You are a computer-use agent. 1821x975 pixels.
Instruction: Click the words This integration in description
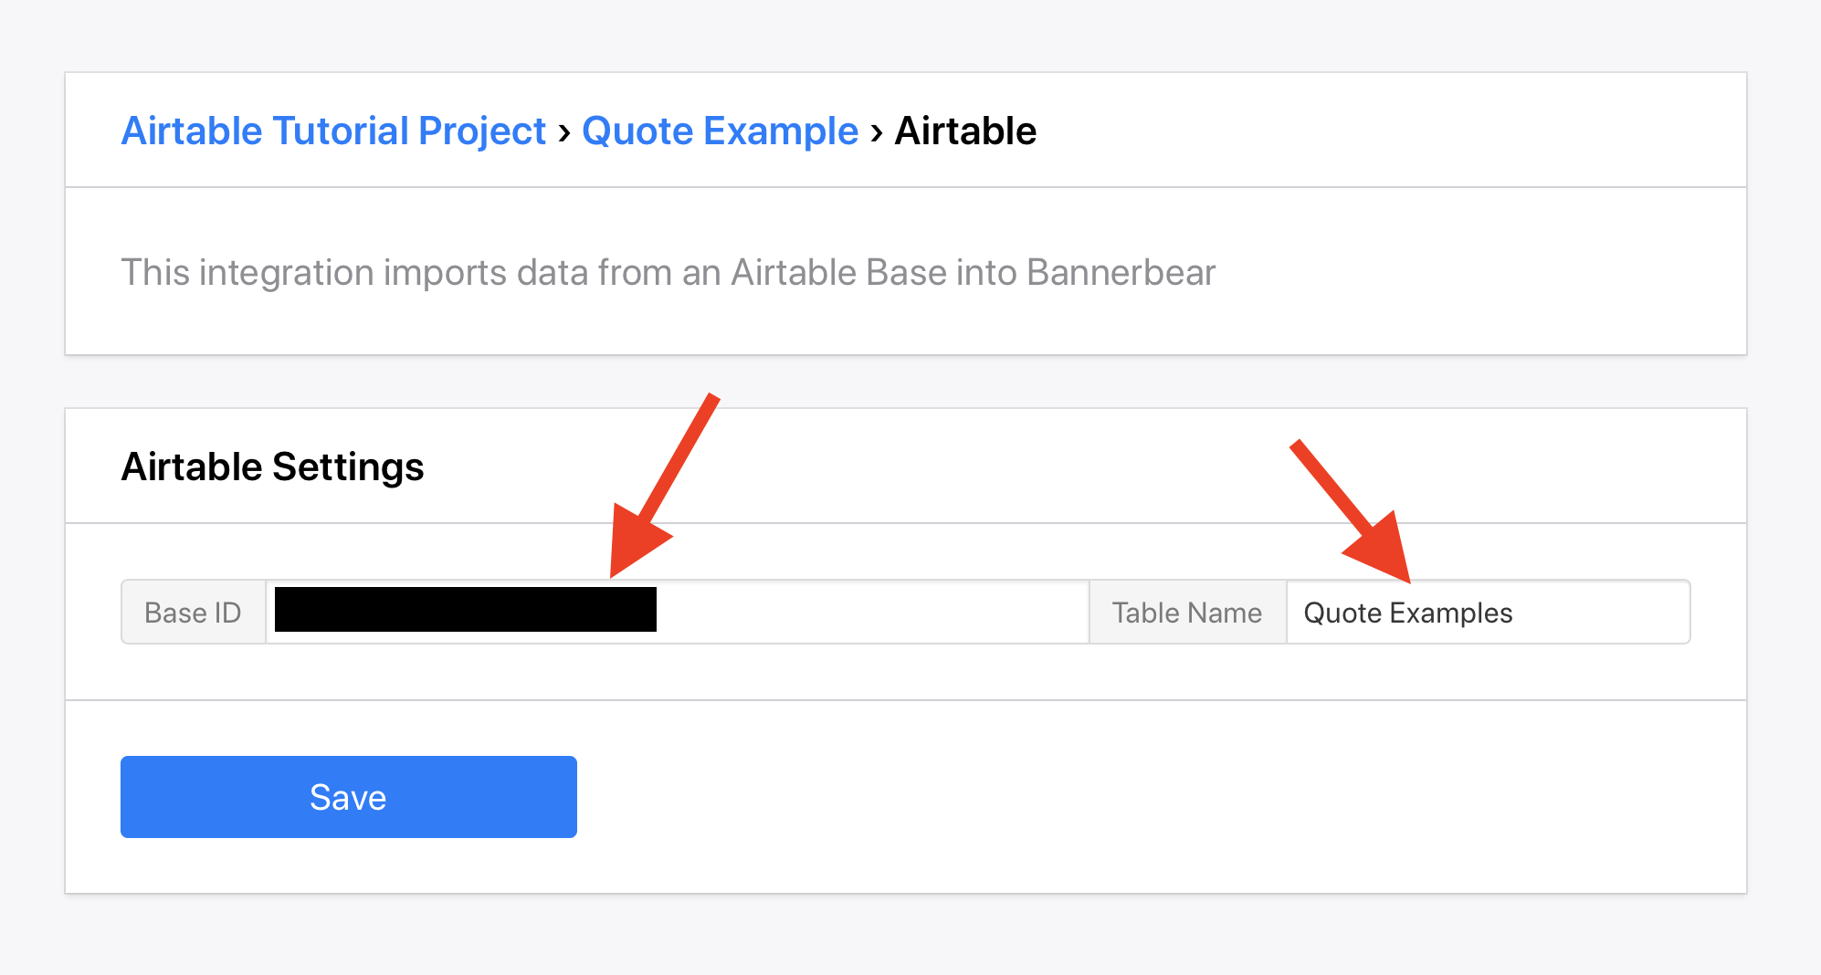tap(247, 273)
